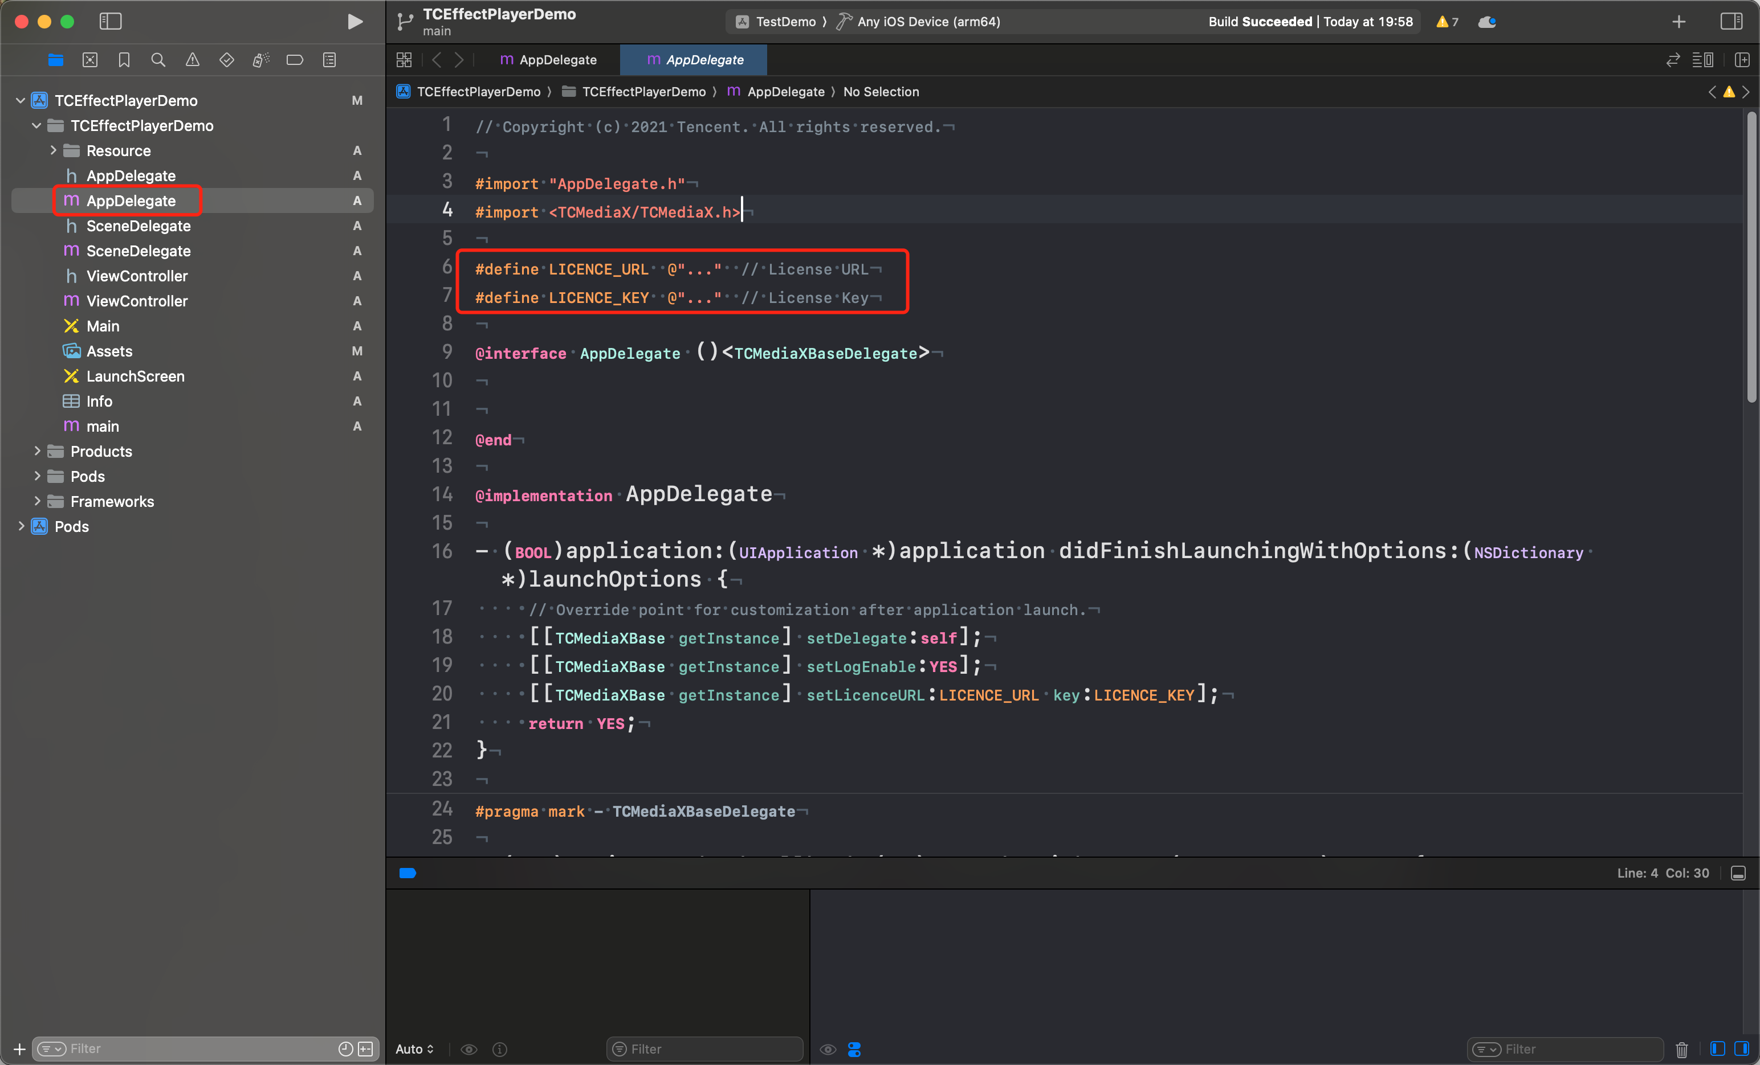Open the LaunchScreen storyboard
Screen dimensions: 1760x1065
(193, 376)
